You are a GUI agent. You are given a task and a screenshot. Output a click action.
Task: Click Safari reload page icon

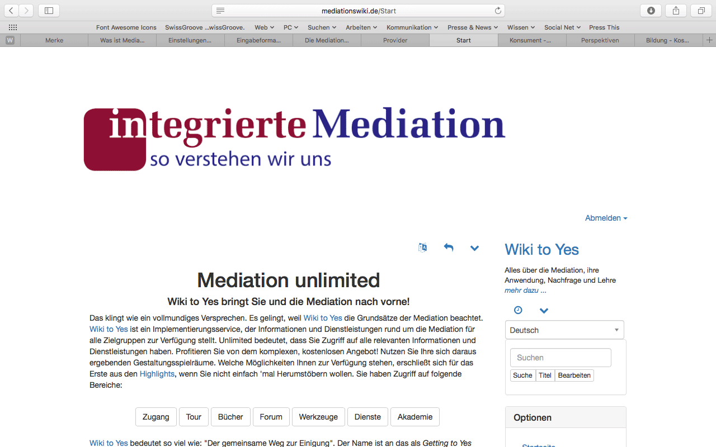pyautogui.click(x=498, y=11)
